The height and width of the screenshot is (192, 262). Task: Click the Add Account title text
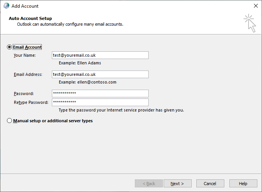[x=25, y=6]
